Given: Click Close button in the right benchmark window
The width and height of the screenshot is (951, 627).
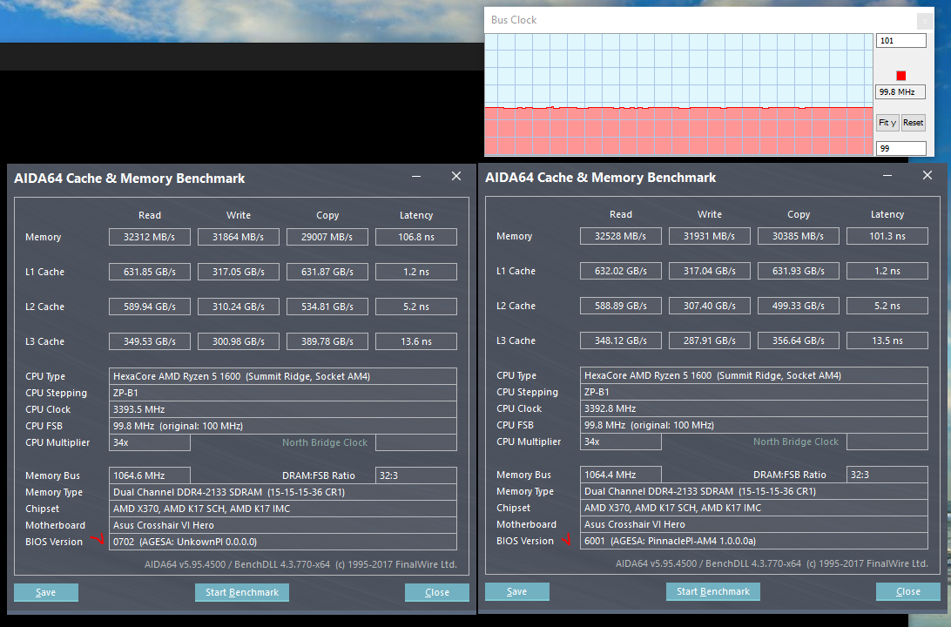Looking at the screenshot, I should pos(908,592).
